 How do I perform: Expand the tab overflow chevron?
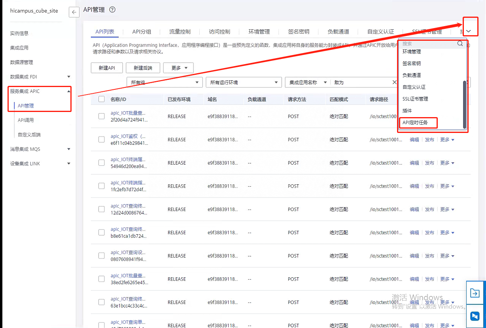(469, 31)
